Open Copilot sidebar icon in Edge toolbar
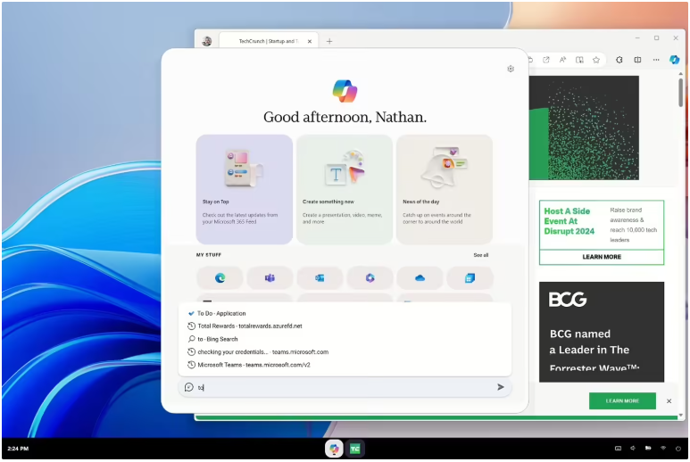The image size is (690, 462). (x=674, y=60)
